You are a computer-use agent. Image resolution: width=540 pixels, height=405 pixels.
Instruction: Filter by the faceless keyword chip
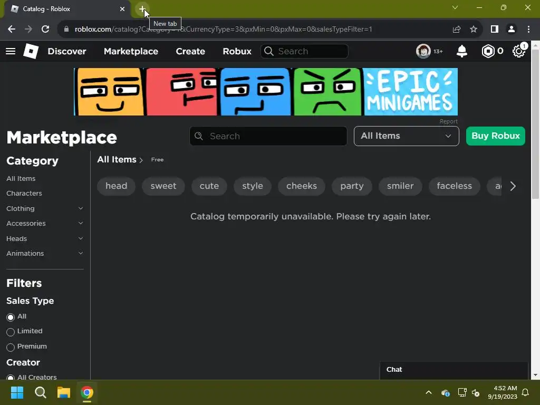(x=454, y=186)
